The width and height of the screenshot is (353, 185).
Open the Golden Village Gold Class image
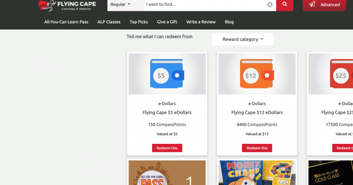click(331, 173)
